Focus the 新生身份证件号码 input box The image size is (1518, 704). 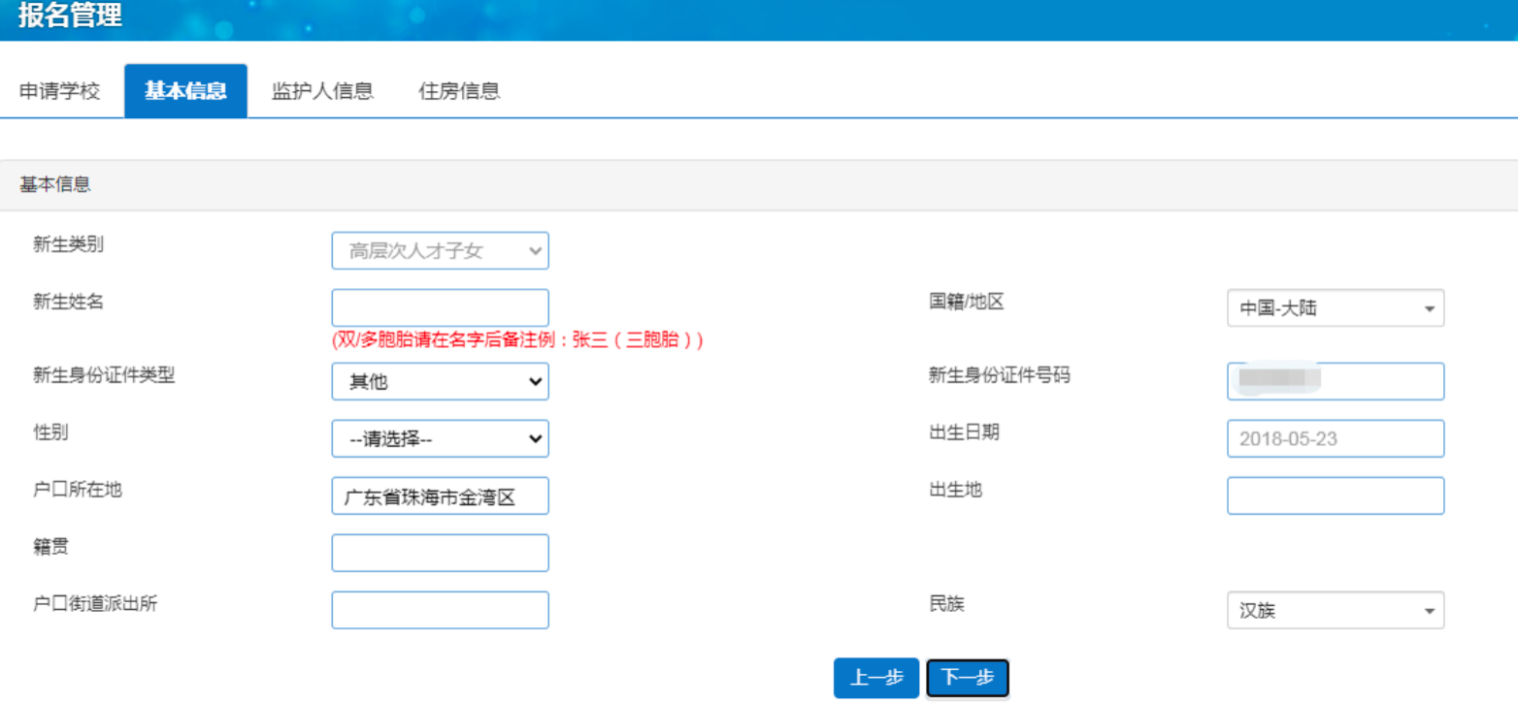click(1335, 382)
